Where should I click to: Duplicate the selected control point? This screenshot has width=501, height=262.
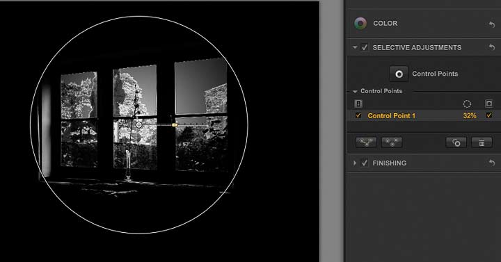[x=456, y=142]
